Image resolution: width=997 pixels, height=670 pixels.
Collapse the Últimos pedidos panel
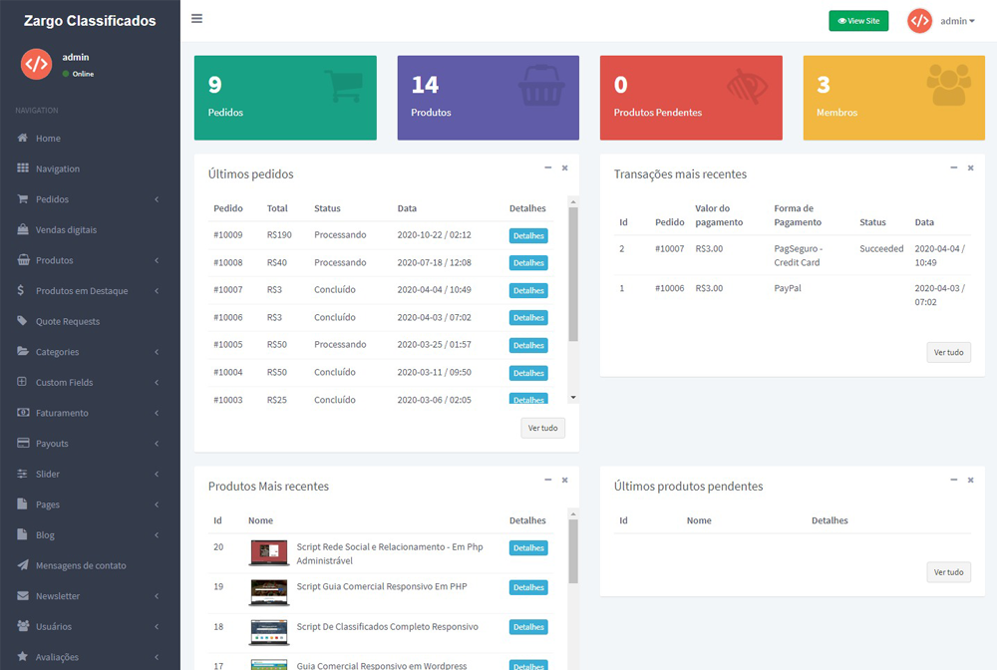pos(547,167)
